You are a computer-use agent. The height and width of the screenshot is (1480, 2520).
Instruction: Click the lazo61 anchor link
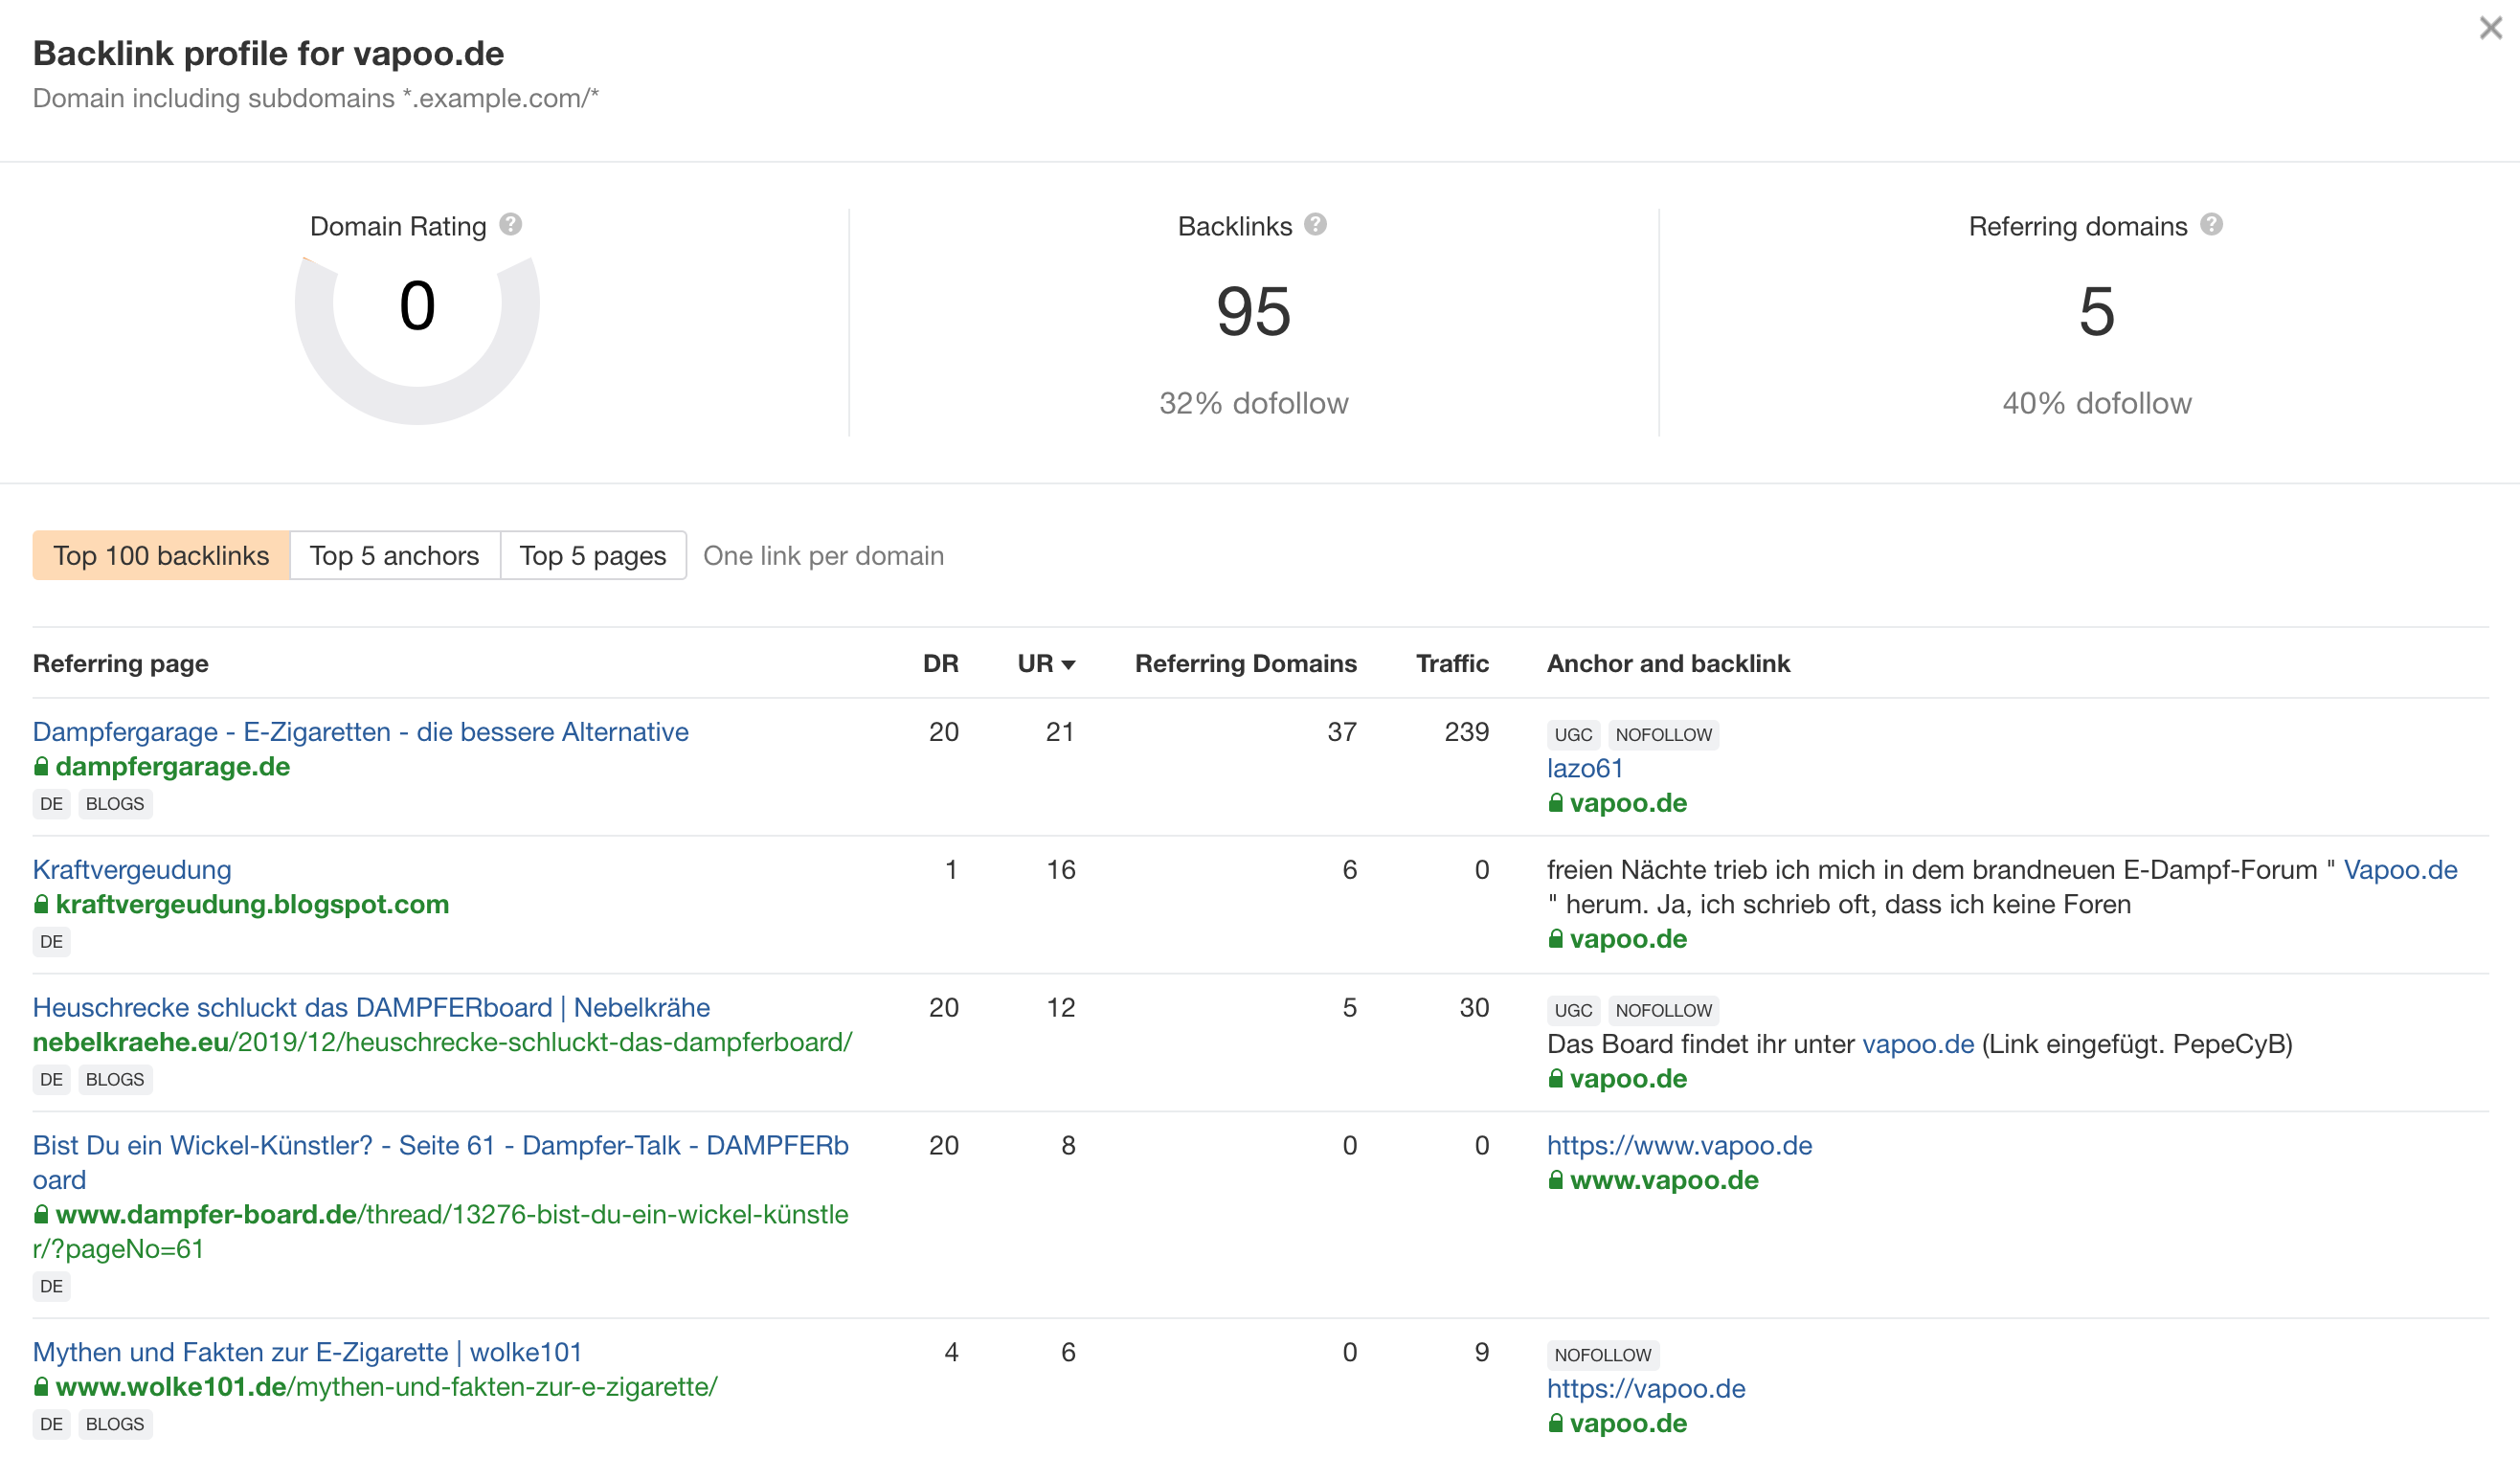(x=1584, y=769)
